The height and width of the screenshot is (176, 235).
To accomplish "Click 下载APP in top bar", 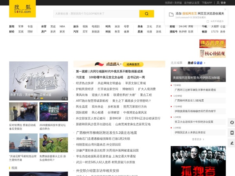I will [x=207, y=3].
